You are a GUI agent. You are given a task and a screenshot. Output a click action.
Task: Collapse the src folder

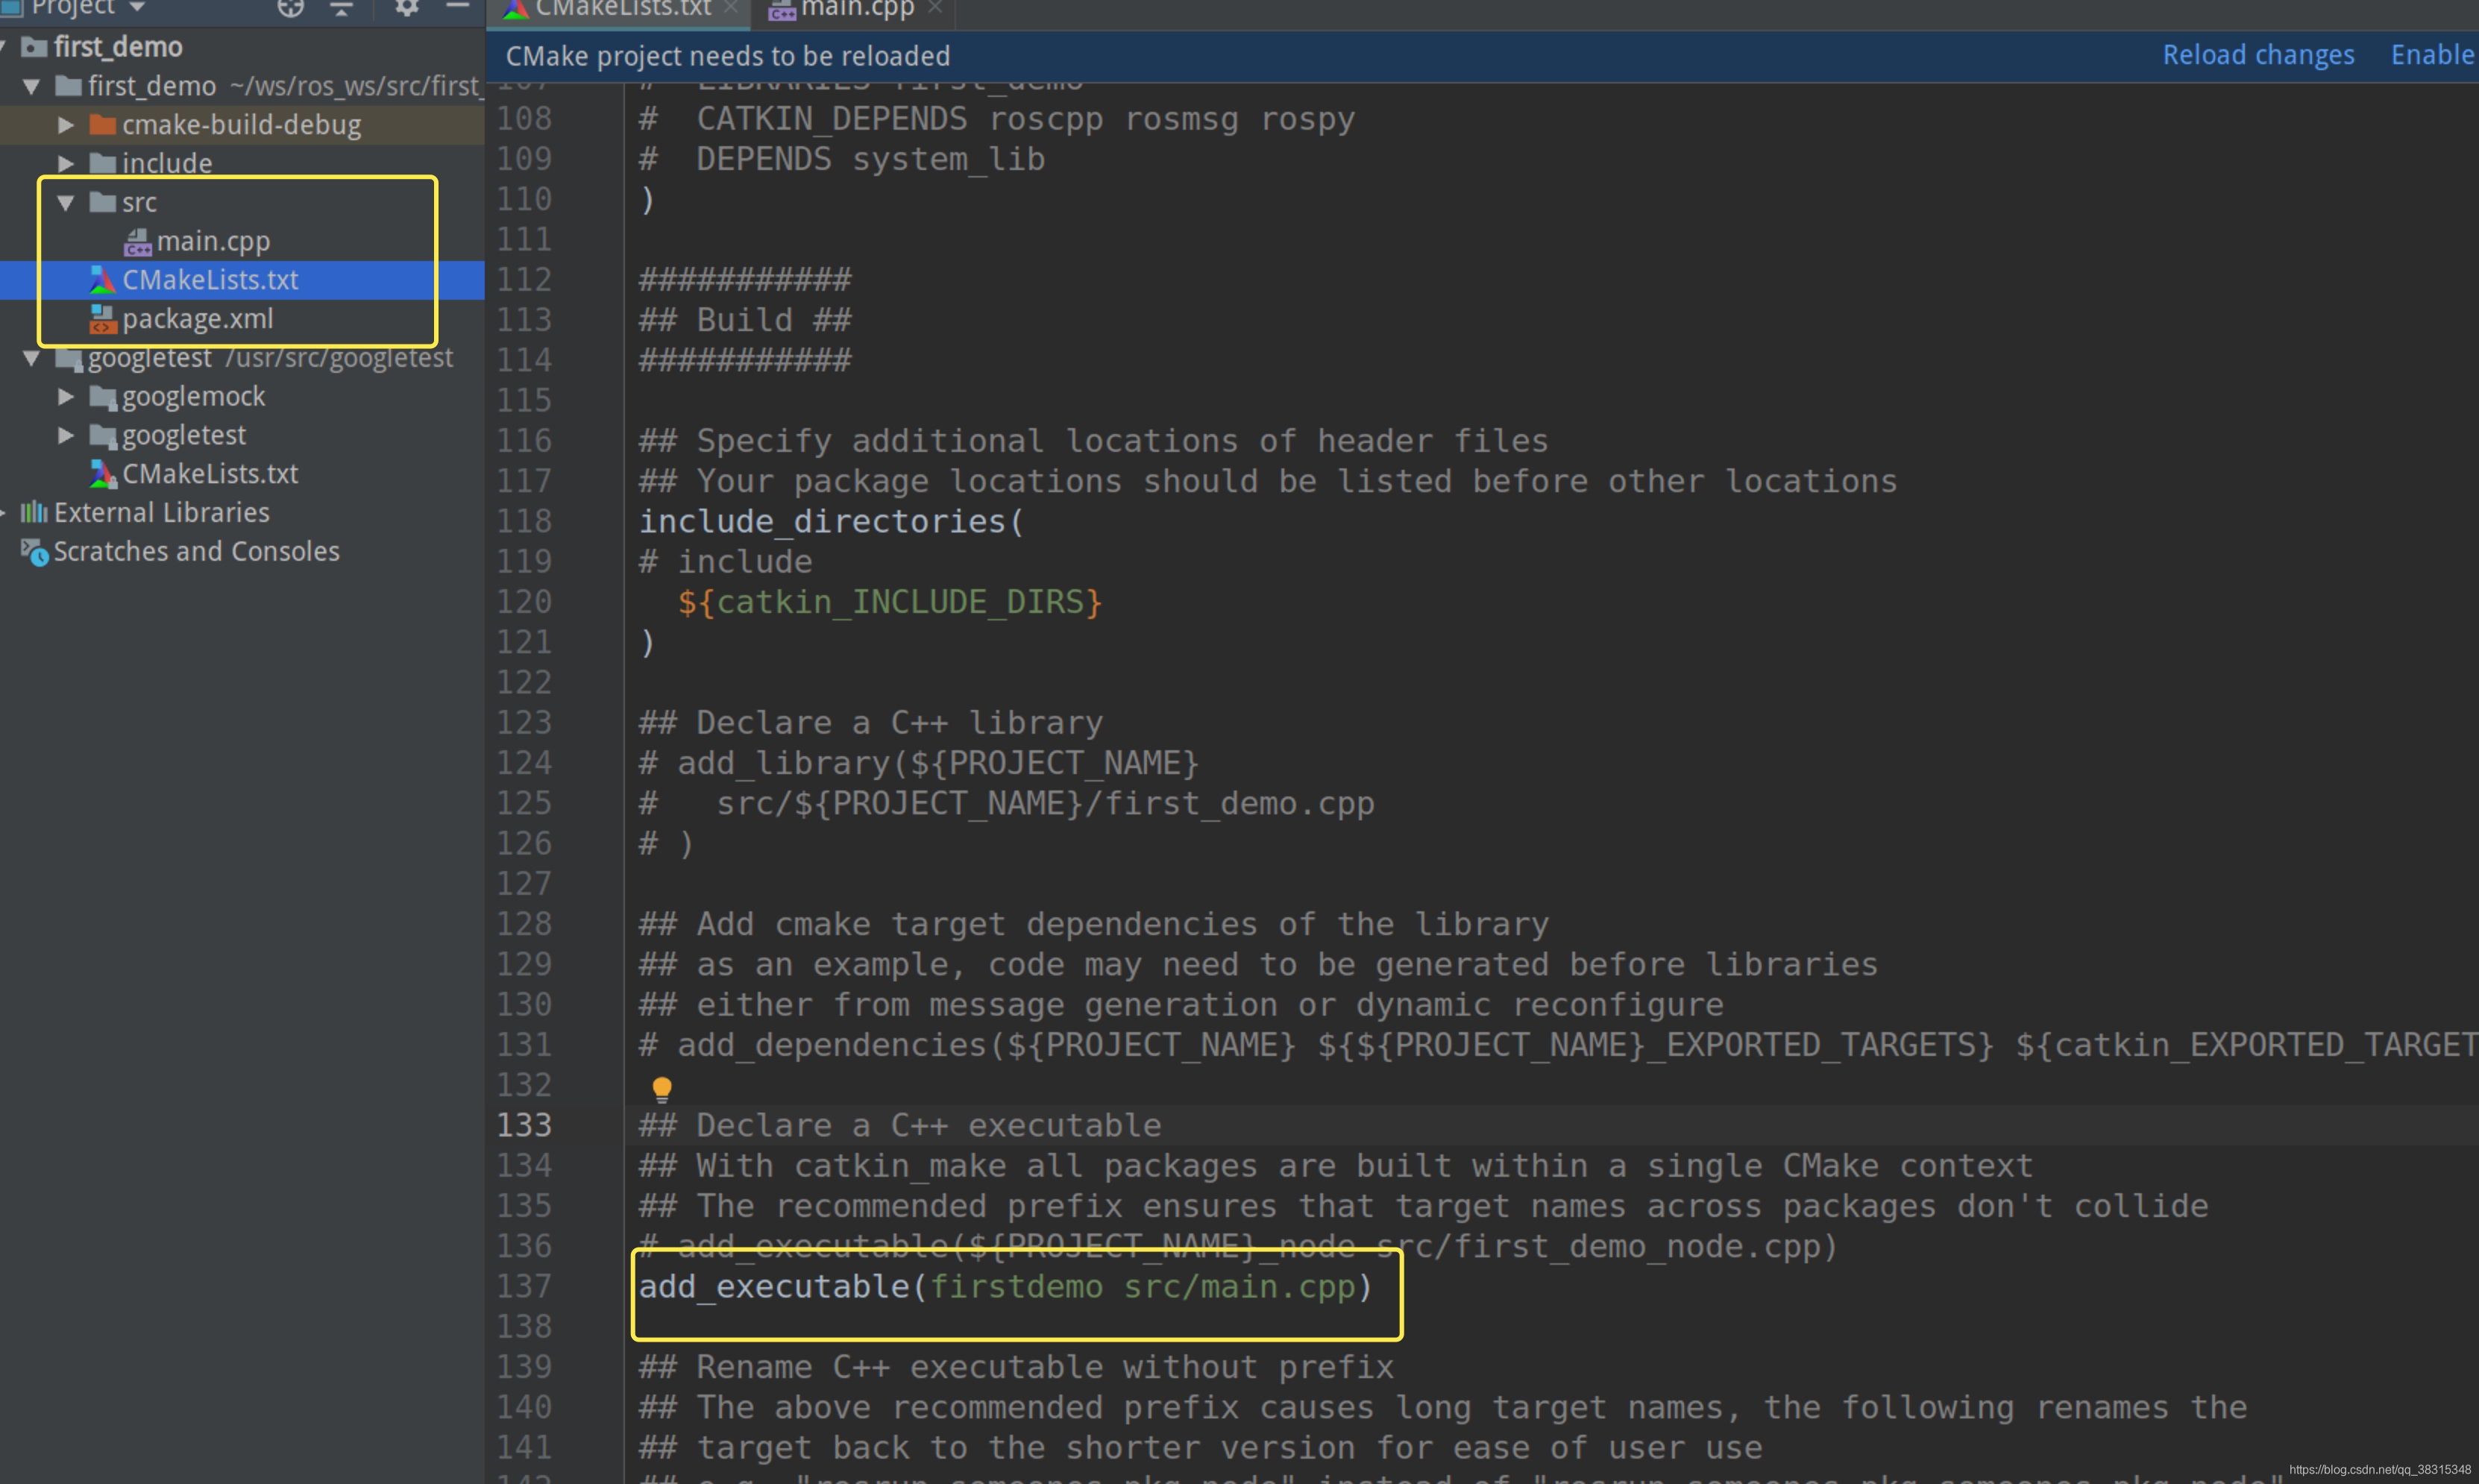[66, 203]
